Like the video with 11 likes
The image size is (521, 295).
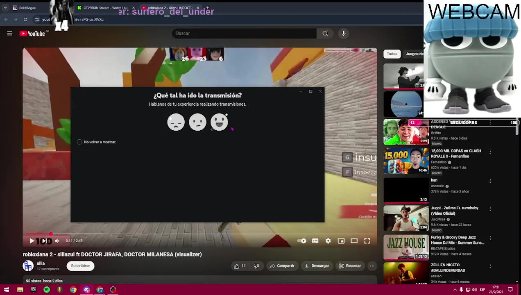point(240,266)
